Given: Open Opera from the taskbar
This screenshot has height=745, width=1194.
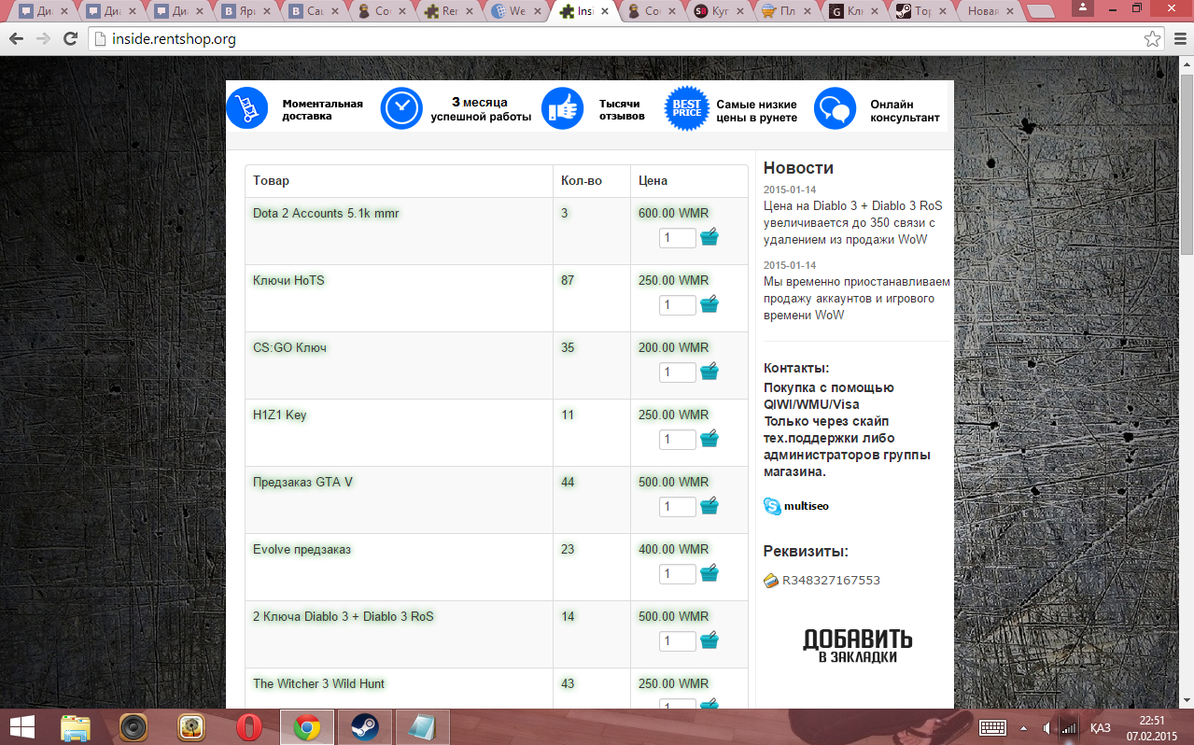Looking at the screenshot, I should click(x=248, y=727).
